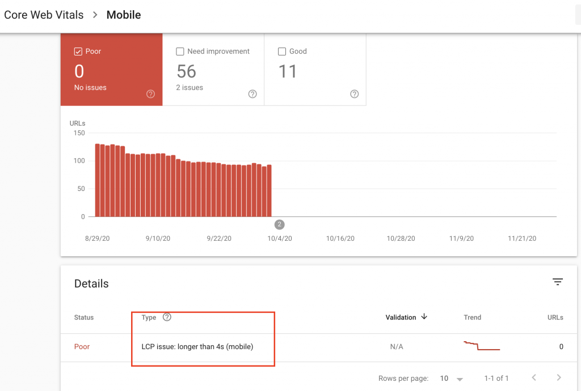Click the previous page arrow in pagination
The height and width of the screenshot is (391, 581).
[533, 378]
